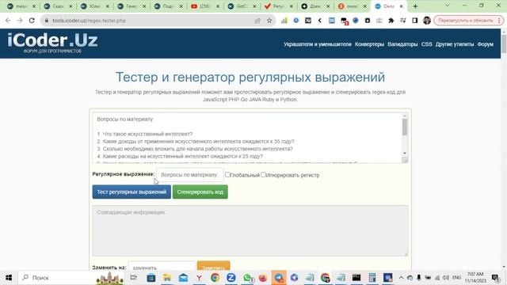Click the Сгенерировать код button

point(200,192)
